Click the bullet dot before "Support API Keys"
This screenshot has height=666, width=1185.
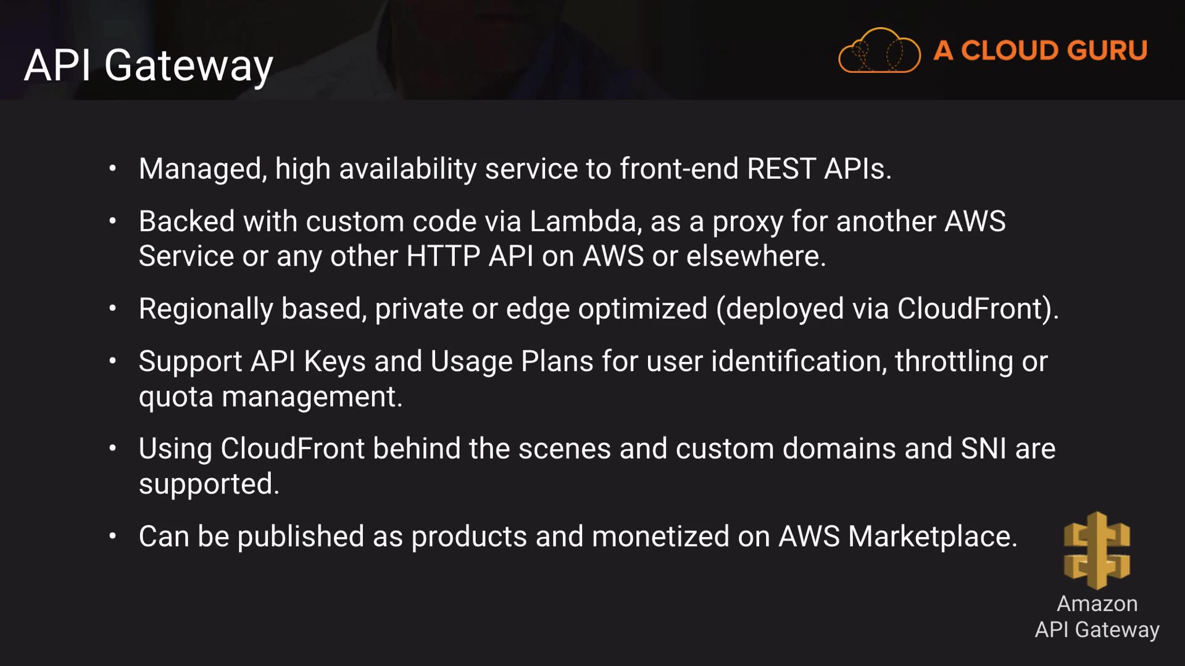click(x=112, y=361)
